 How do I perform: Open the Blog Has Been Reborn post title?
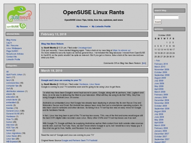point(52,44)
